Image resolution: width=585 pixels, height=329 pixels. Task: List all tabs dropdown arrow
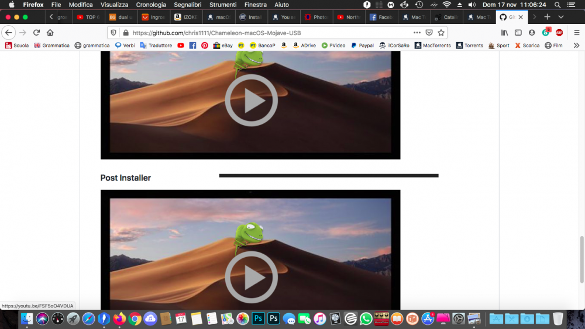561,17
